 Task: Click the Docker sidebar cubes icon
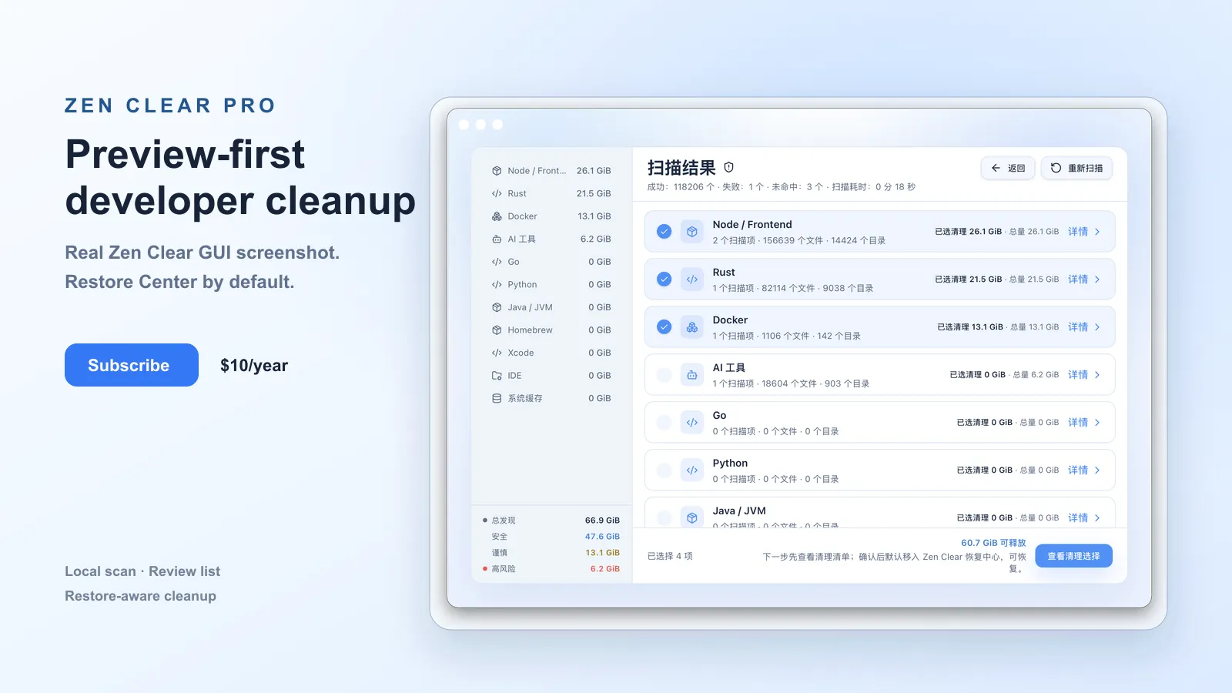click(x=497, y=216)
